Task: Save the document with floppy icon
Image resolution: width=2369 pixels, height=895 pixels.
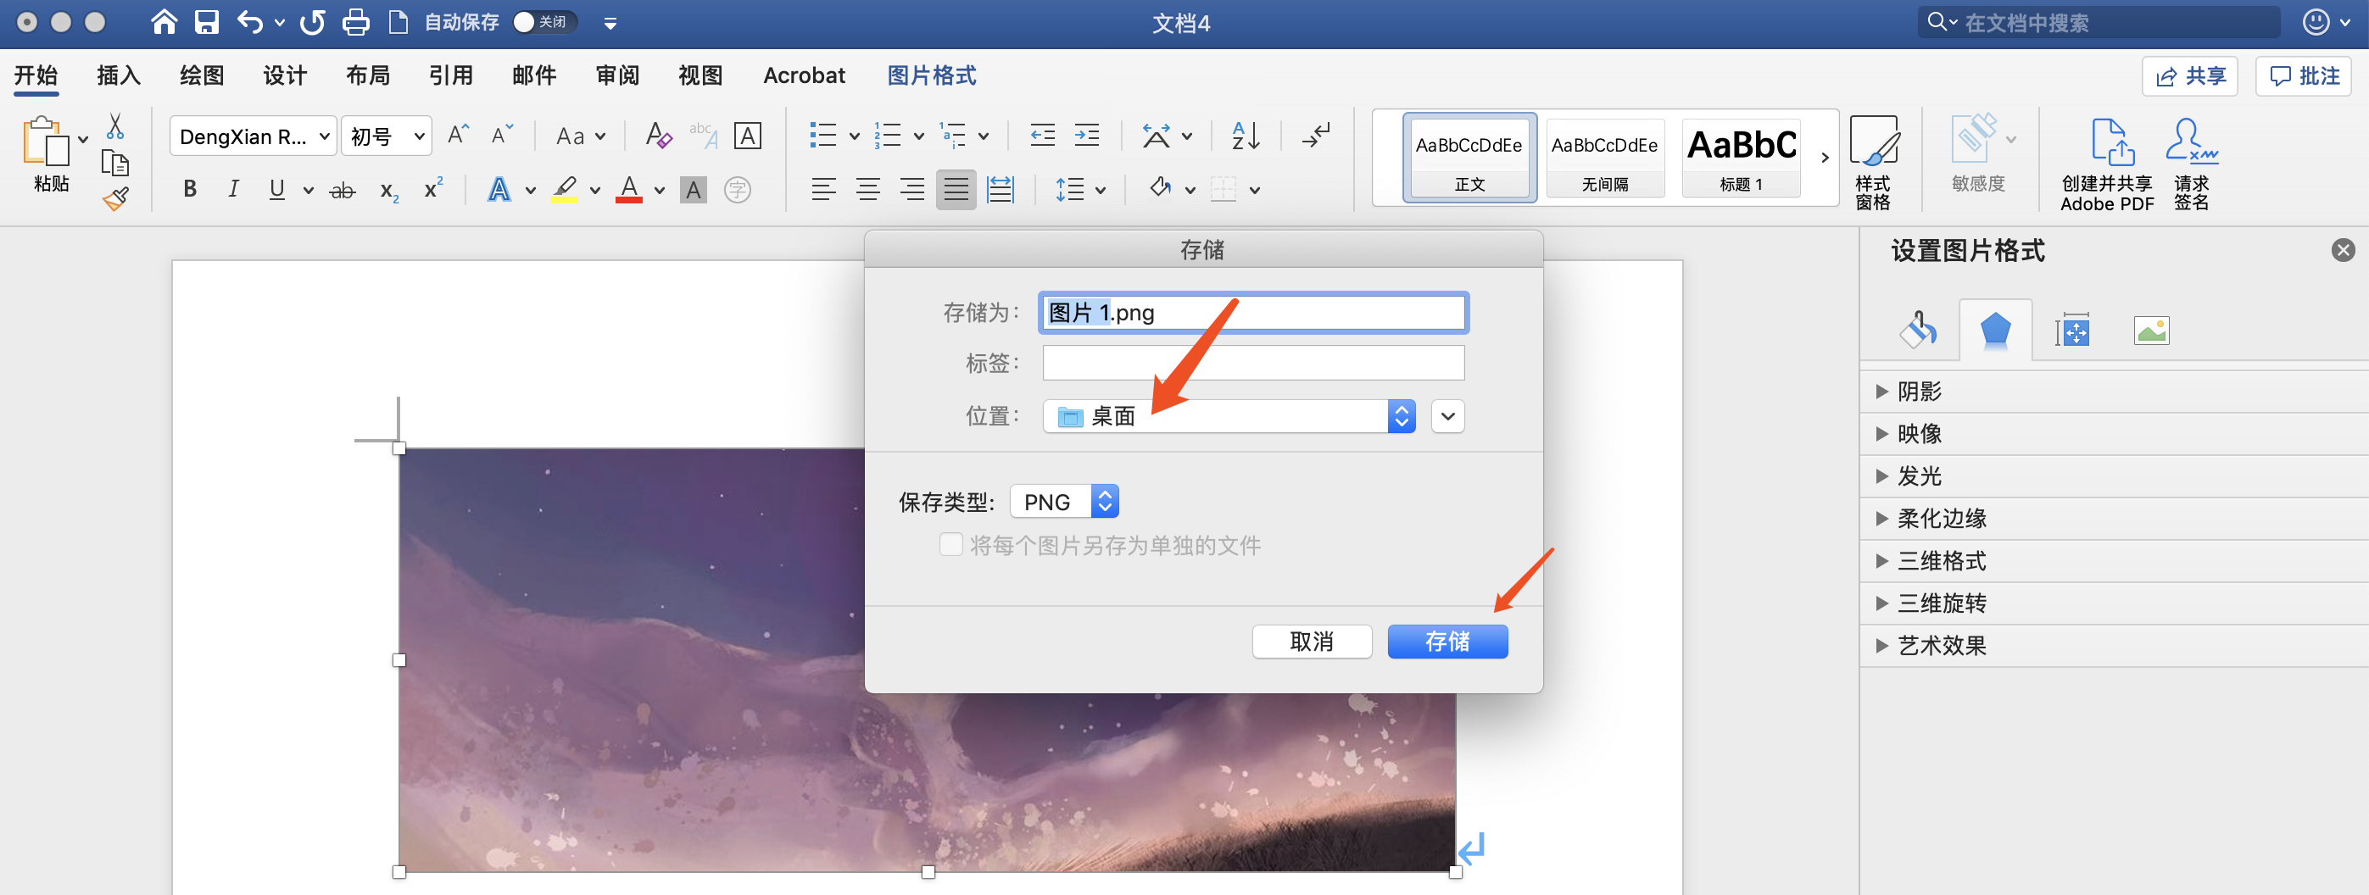Action: click(x=207, y=22)
